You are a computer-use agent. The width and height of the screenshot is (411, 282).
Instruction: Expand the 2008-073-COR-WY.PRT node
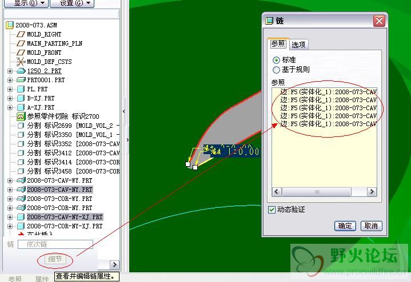10,199
